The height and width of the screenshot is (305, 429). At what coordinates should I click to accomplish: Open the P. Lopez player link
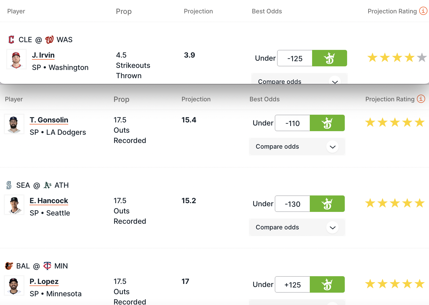[x=44, y=282]
